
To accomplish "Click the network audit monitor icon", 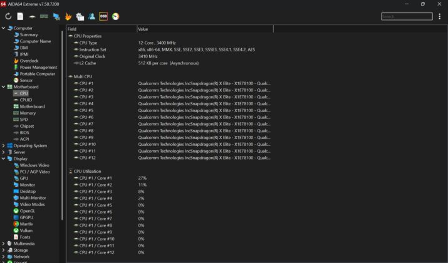I will pyautogui.click(x=56, y=16).
